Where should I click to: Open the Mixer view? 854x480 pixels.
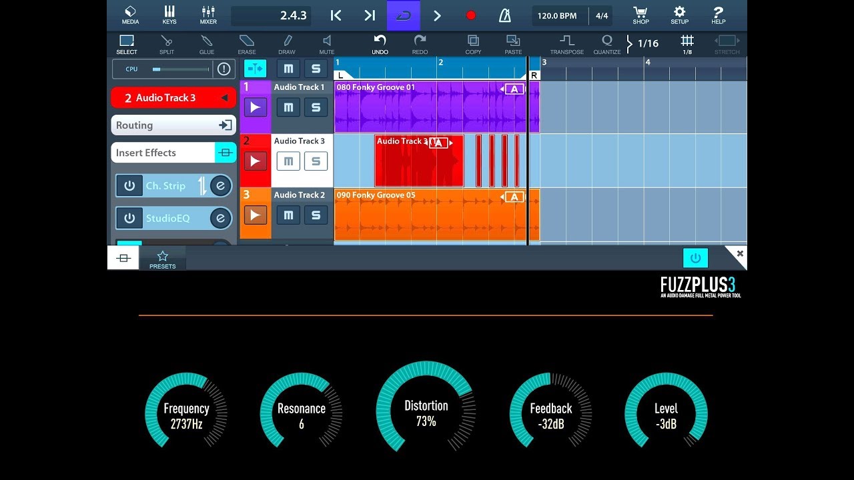click(208, 15)
